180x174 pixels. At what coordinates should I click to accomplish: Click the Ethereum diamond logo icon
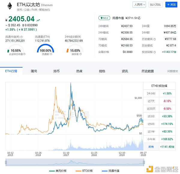pyautogui.click(x=10, y=6)
